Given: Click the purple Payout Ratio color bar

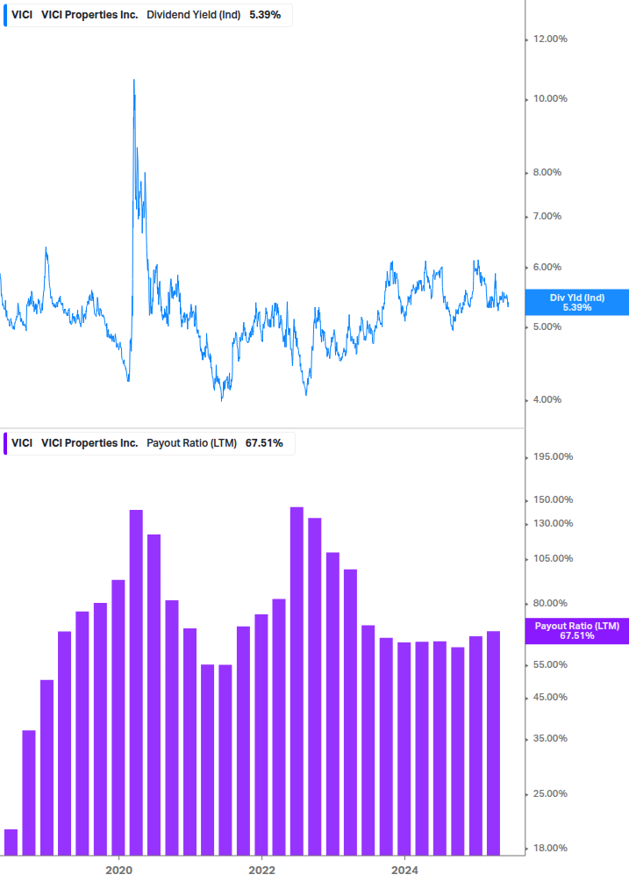Looking at the screenshot, I should click(x=5, y=443).
